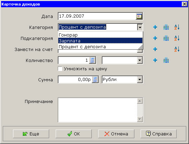Sort the accounts A-Z in the Занести на счет row

point(177,49)
